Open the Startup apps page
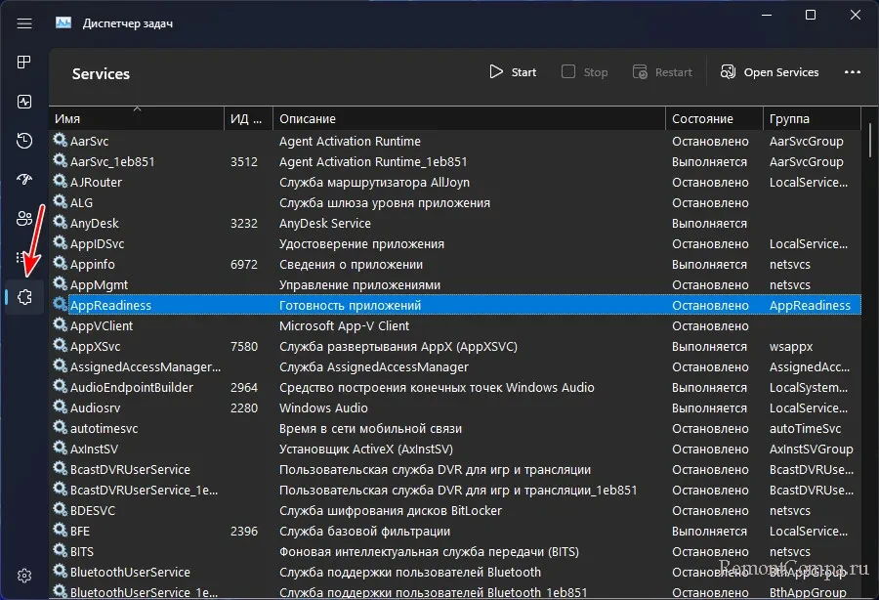This screenshot has height=600, width=879. [x=24, y=180]
